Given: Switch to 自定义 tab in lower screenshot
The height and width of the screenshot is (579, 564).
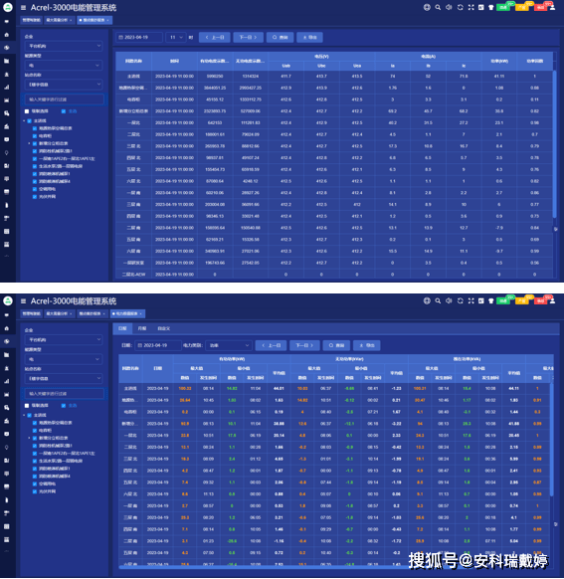Looking at the screenshot, I should pos(163,328).
